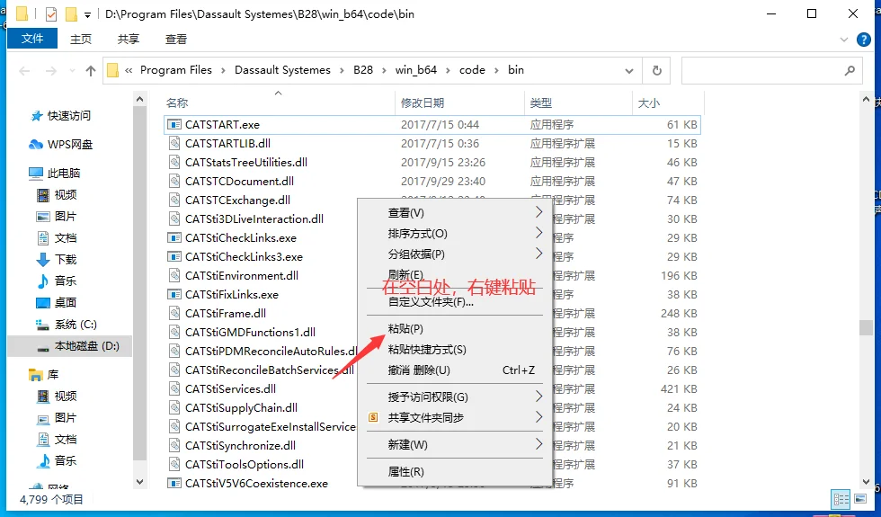Viewport: 881px width, 517px height.
Task: Click the search magnifier icon
Action: [x=850, y=70]
